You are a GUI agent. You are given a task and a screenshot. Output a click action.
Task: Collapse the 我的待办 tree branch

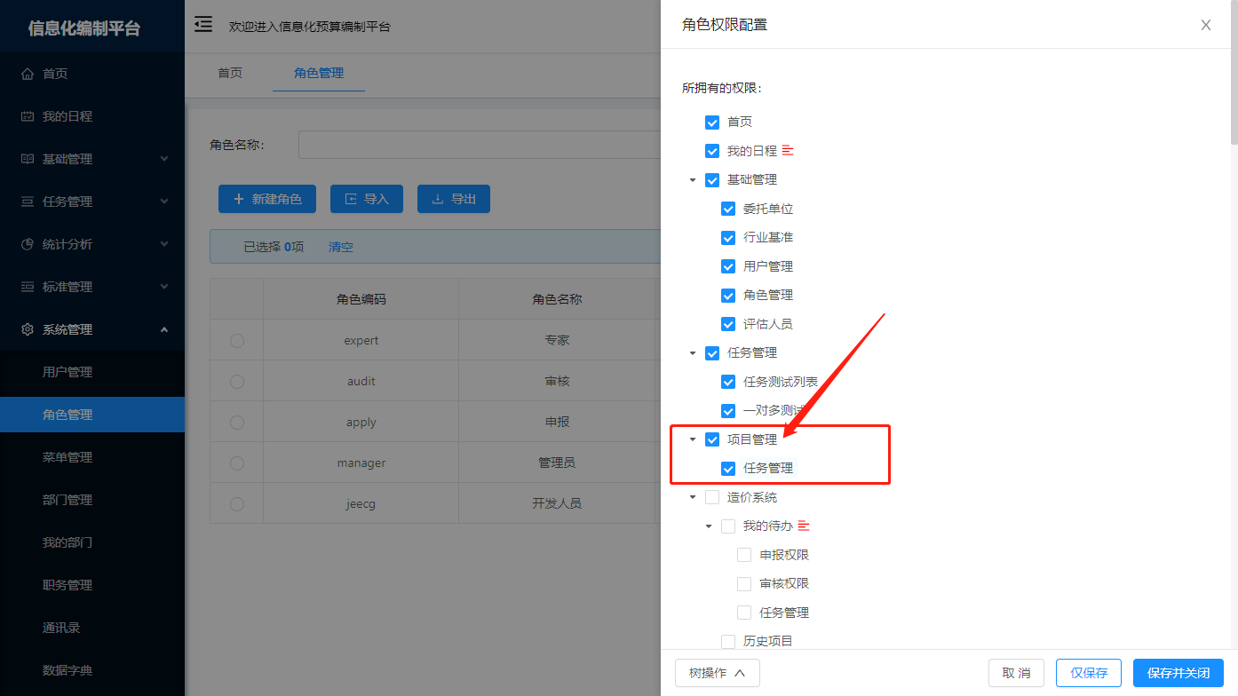pyautogui.click(x=710, y=525)
